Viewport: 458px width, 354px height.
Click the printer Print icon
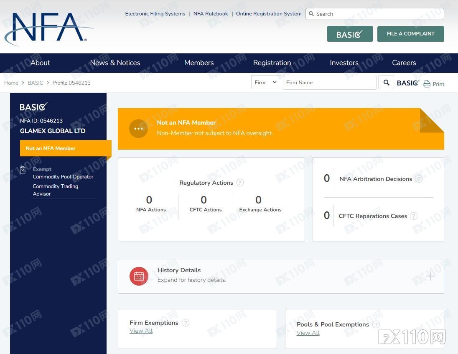[x=427, y=84]
